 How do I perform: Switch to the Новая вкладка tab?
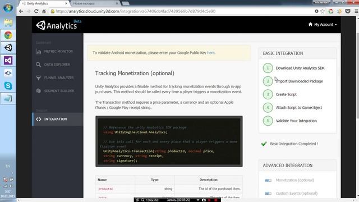click(94, 3)
